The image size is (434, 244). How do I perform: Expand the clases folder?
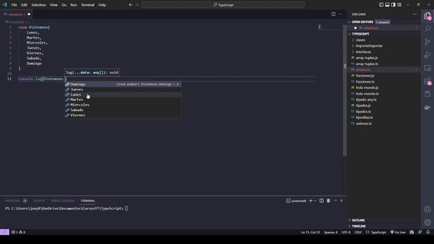point(360,40)
